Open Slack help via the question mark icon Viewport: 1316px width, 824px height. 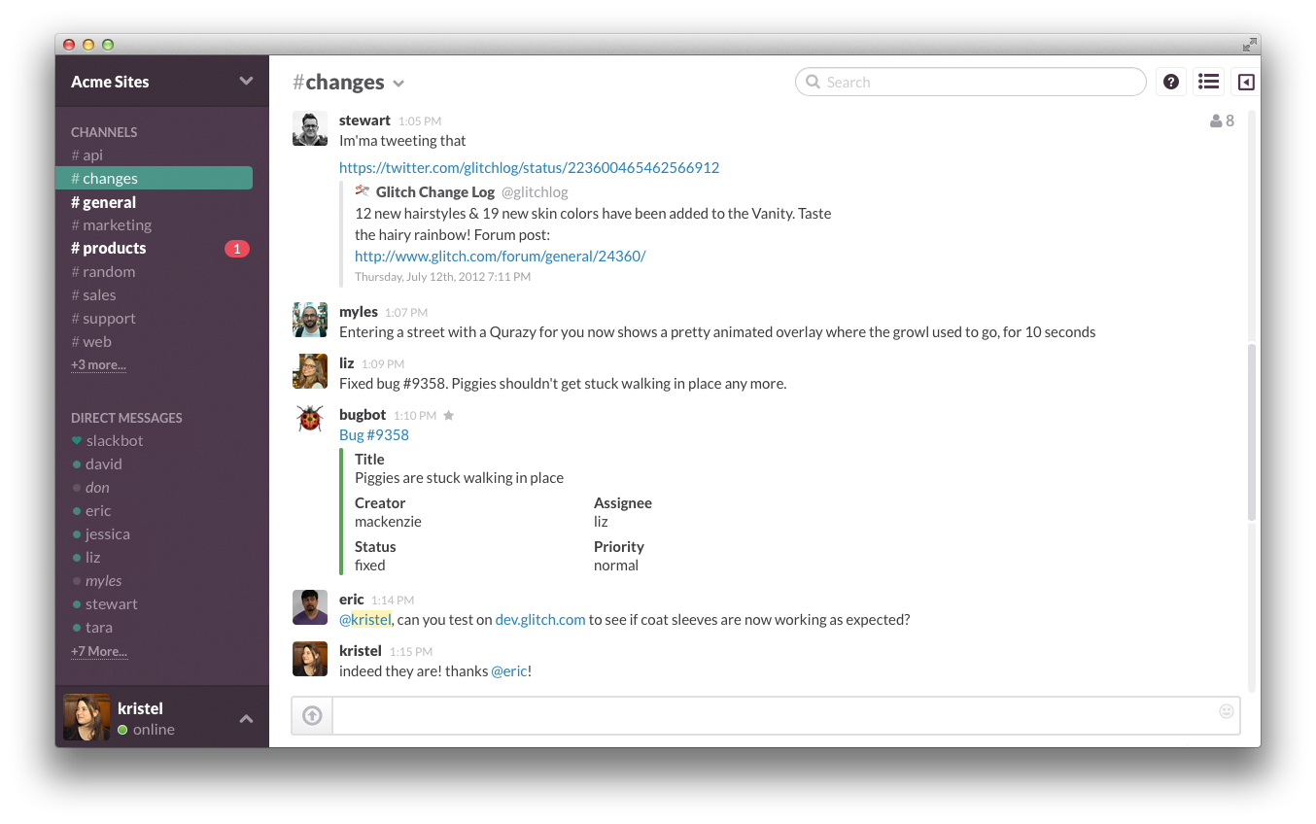[1170, 82]
